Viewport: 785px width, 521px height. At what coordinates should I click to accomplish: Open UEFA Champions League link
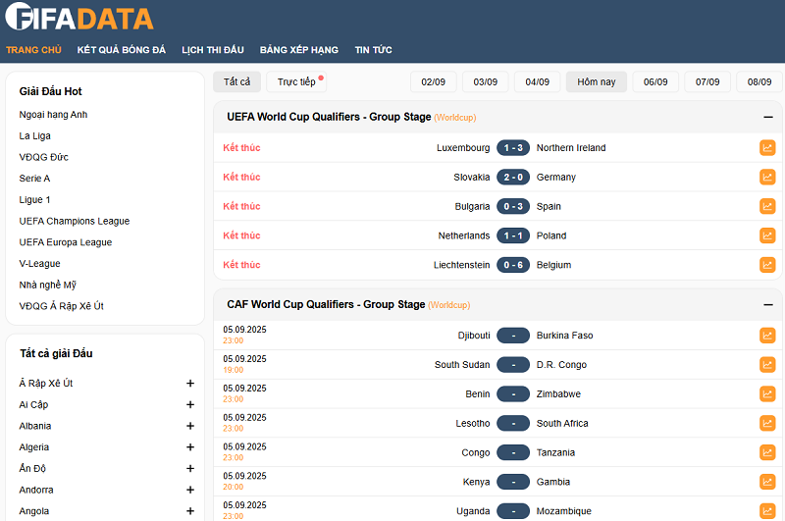(x=75, y=221)
